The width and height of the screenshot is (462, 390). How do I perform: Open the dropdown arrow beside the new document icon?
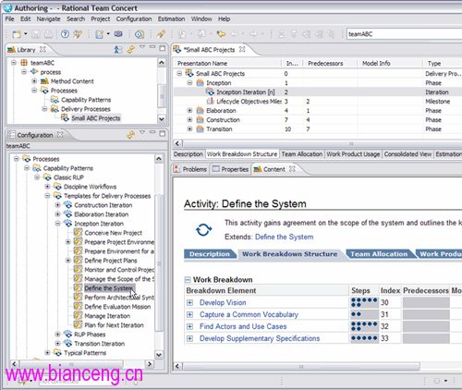[108, 33]
